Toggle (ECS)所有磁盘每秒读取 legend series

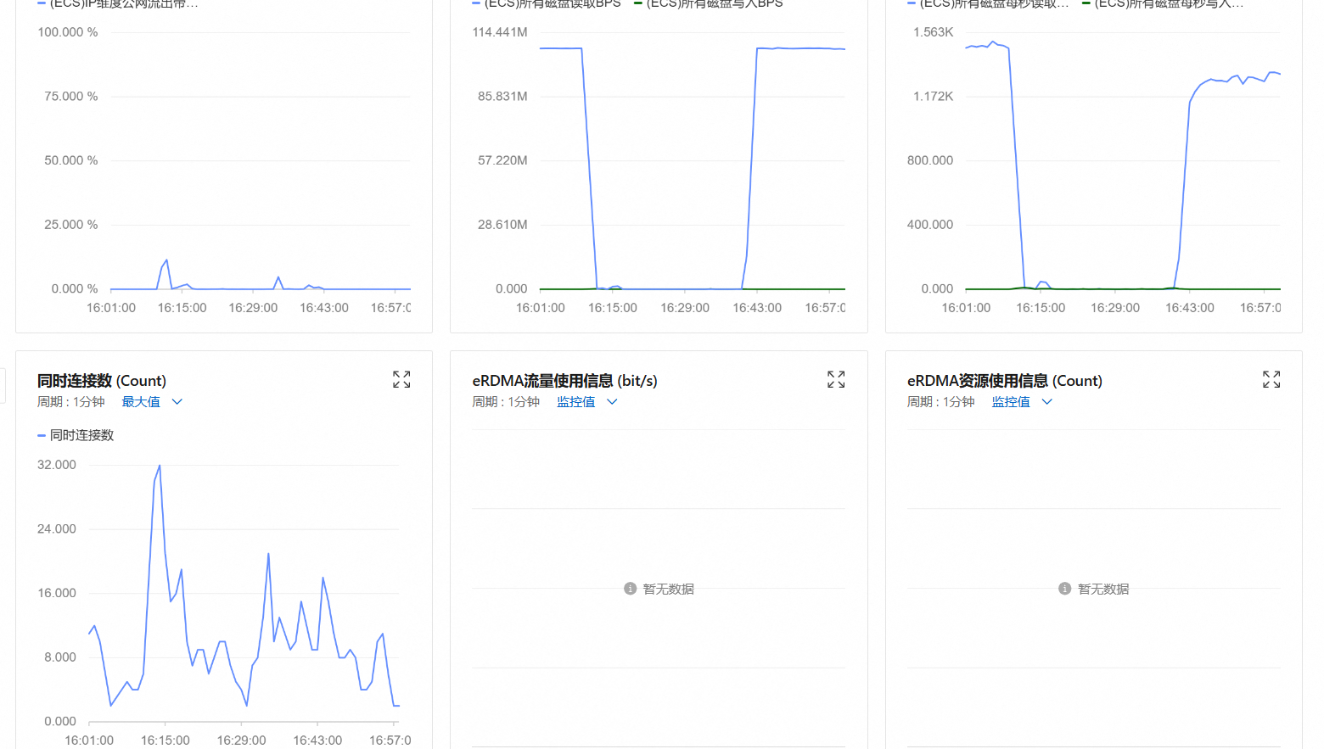pos(989,3)
